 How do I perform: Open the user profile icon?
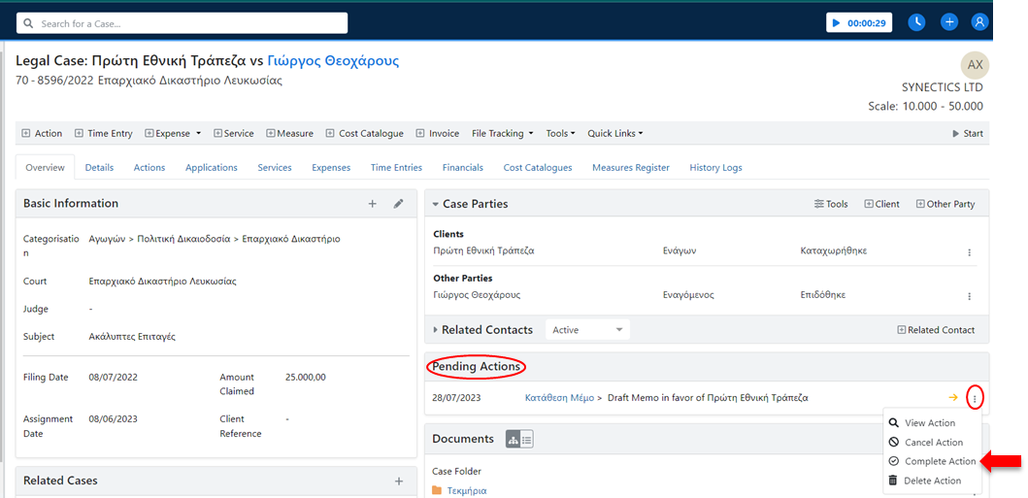point(979,22)
